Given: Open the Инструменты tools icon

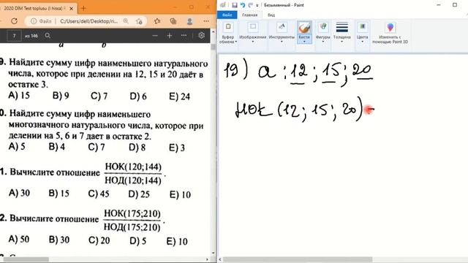Looking at the screenshot, I should pyautogui.click(x=282, y=27).
